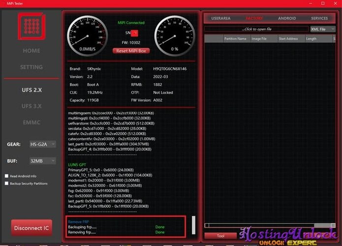
Task: Open the BUF dropdown showing 32MB
Action: click(x=42, y=161)
